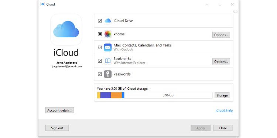Viewport: 277px width, 138px height.
Task: Uncheck the iCloud Drive checkbox
Action: click(100, 21)
